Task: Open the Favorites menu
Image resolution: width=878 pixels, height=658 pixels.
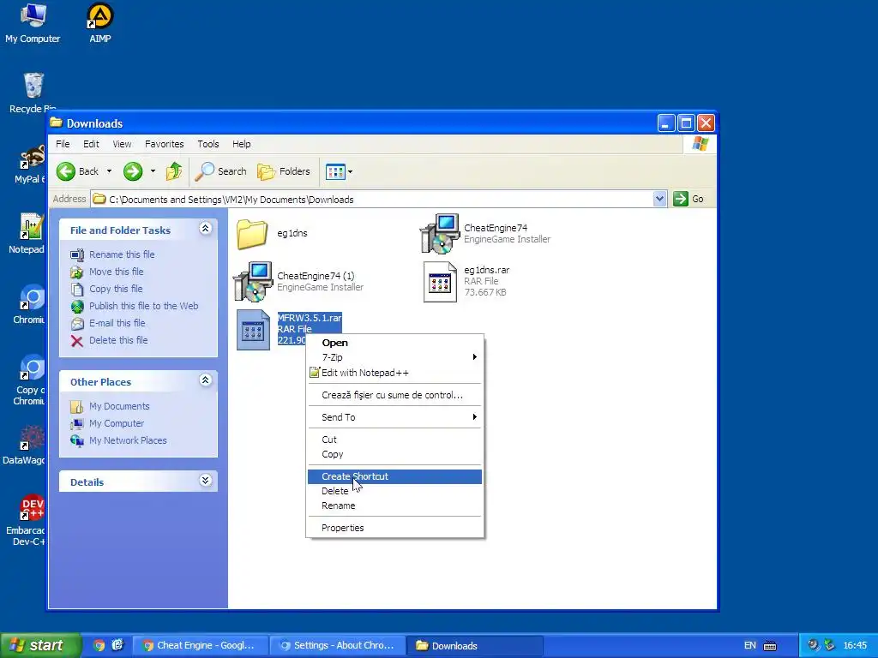Action: [164, 144]
